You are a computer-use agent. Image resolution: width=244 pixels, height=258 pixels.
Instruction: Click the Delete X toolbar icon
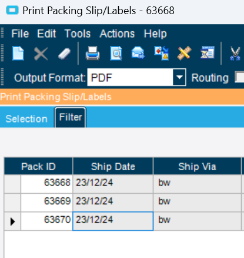[x=41, y=54]
